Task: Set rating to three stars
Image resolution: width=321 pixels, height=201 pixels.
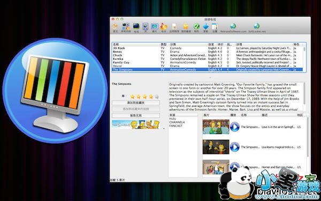Action: [145, 96]
